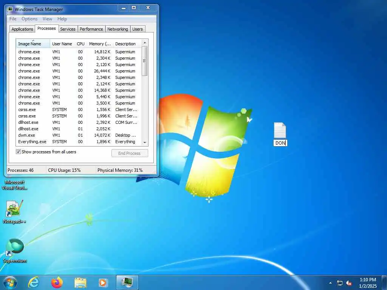Image resolution: width=387 pixels, height=290 pixels.
Task: Select chrome.exe row using 2,124 K
Action: [x=79, y=84]
